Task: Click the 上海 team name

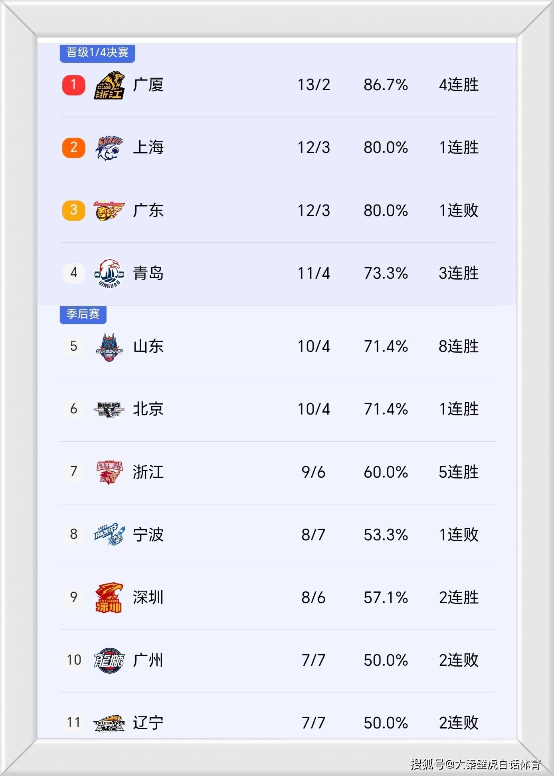Action: click(148, 148)
